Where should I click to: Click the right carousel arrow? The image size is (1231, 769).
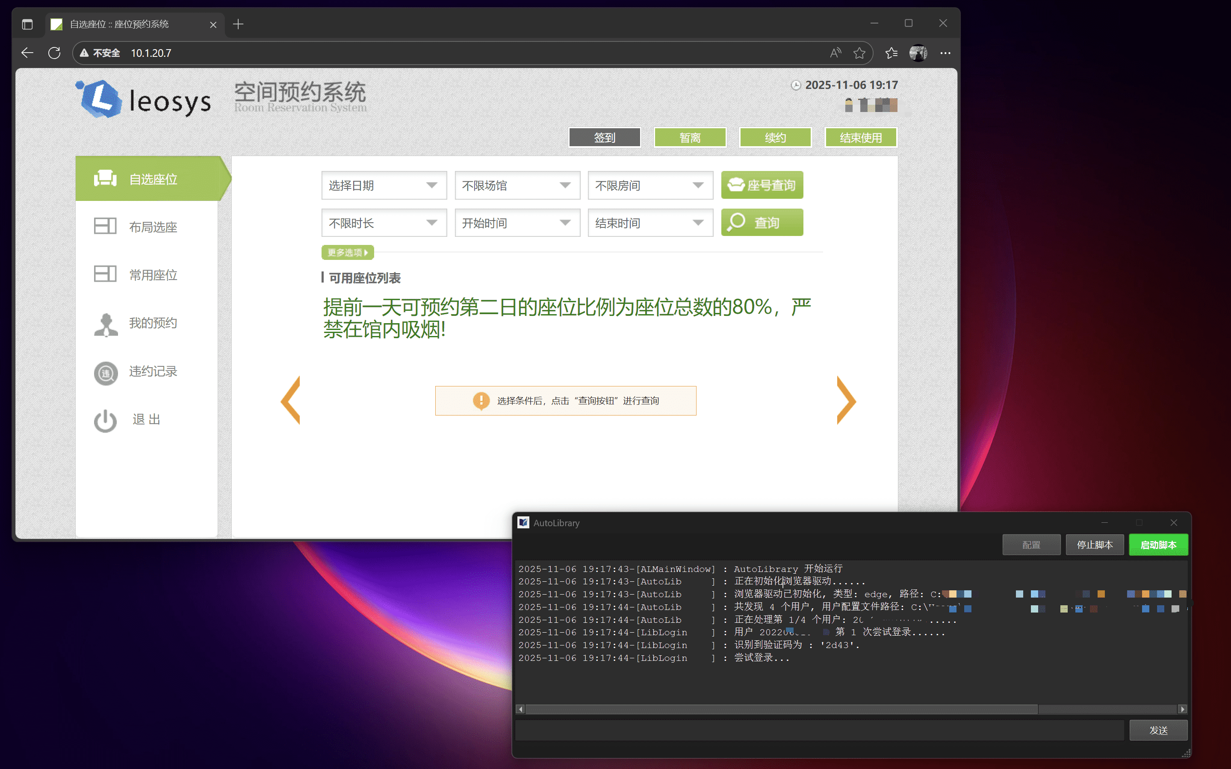pyautogui.click(x=846, y=401)
